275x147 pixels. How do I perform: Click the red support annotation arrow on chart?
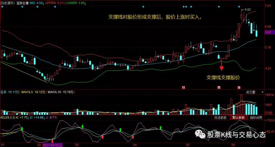(222, 67)
